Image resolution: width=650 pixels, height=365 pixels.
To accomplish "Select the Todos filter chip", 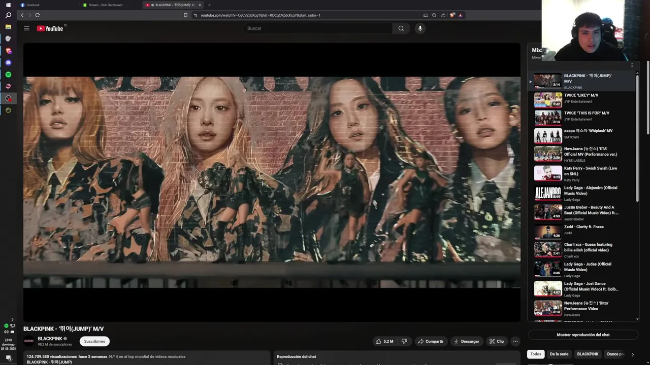I will tap(536, 354).
